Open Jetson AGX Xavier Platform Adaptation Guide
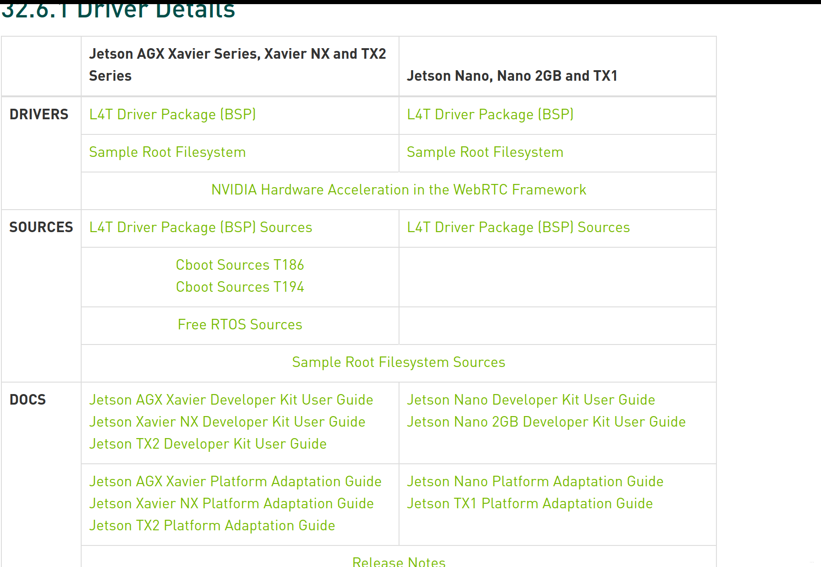The height and width of the screenshot is (567, 821). click(235, 481)
